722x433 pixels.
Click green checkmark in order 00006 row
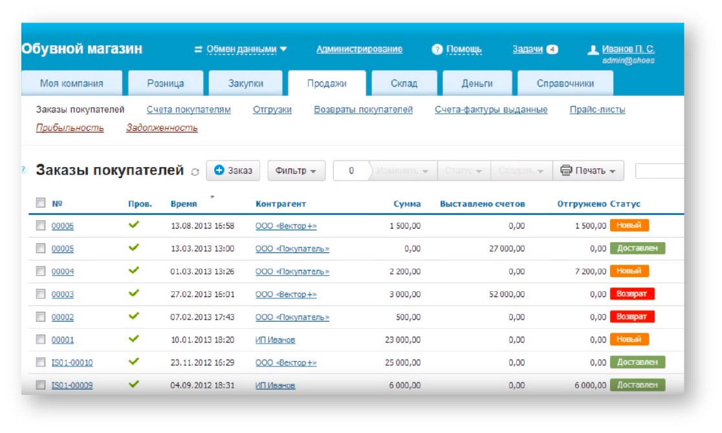tap(133, 225)
